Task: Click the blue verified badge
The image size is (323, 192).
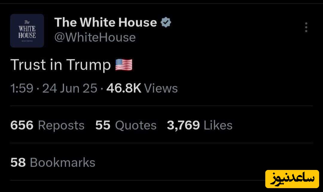Action: [166, 23]
